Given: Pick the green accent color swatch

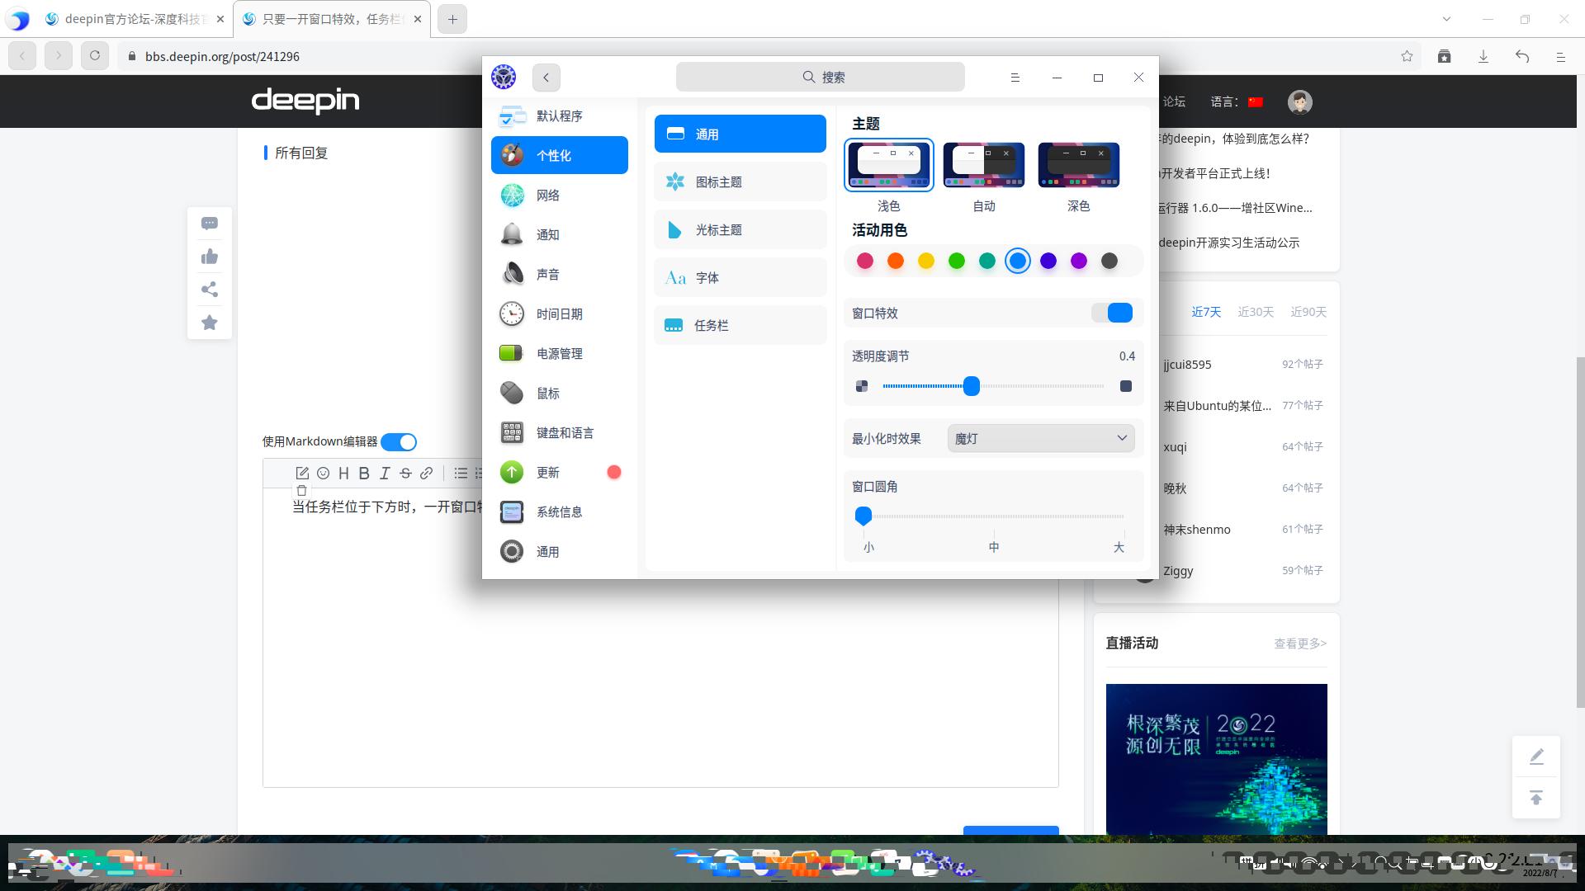Looking at the screenshot, I should coord(957,261).
